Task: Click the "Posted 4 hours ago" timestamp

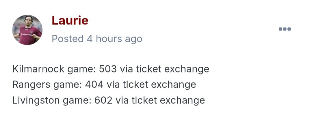Action: point(97,39)
